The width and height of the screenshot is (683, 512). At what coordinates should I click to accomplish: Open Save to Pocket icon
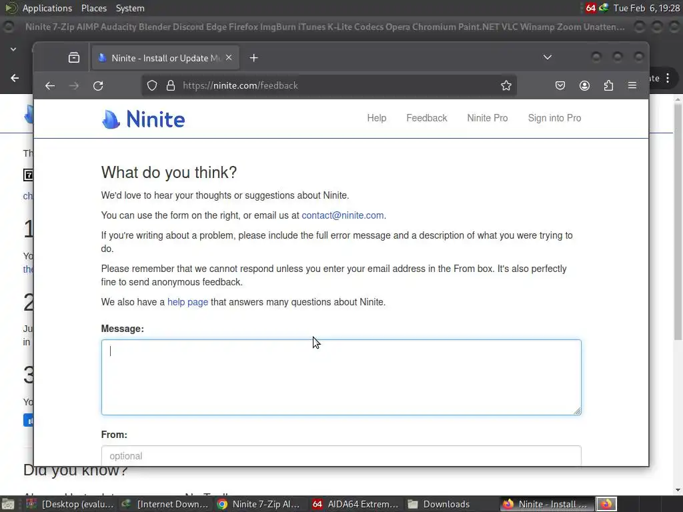[x=560, y=85]
